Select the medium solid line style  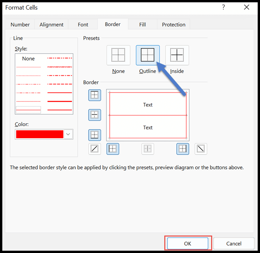[60, 93]
